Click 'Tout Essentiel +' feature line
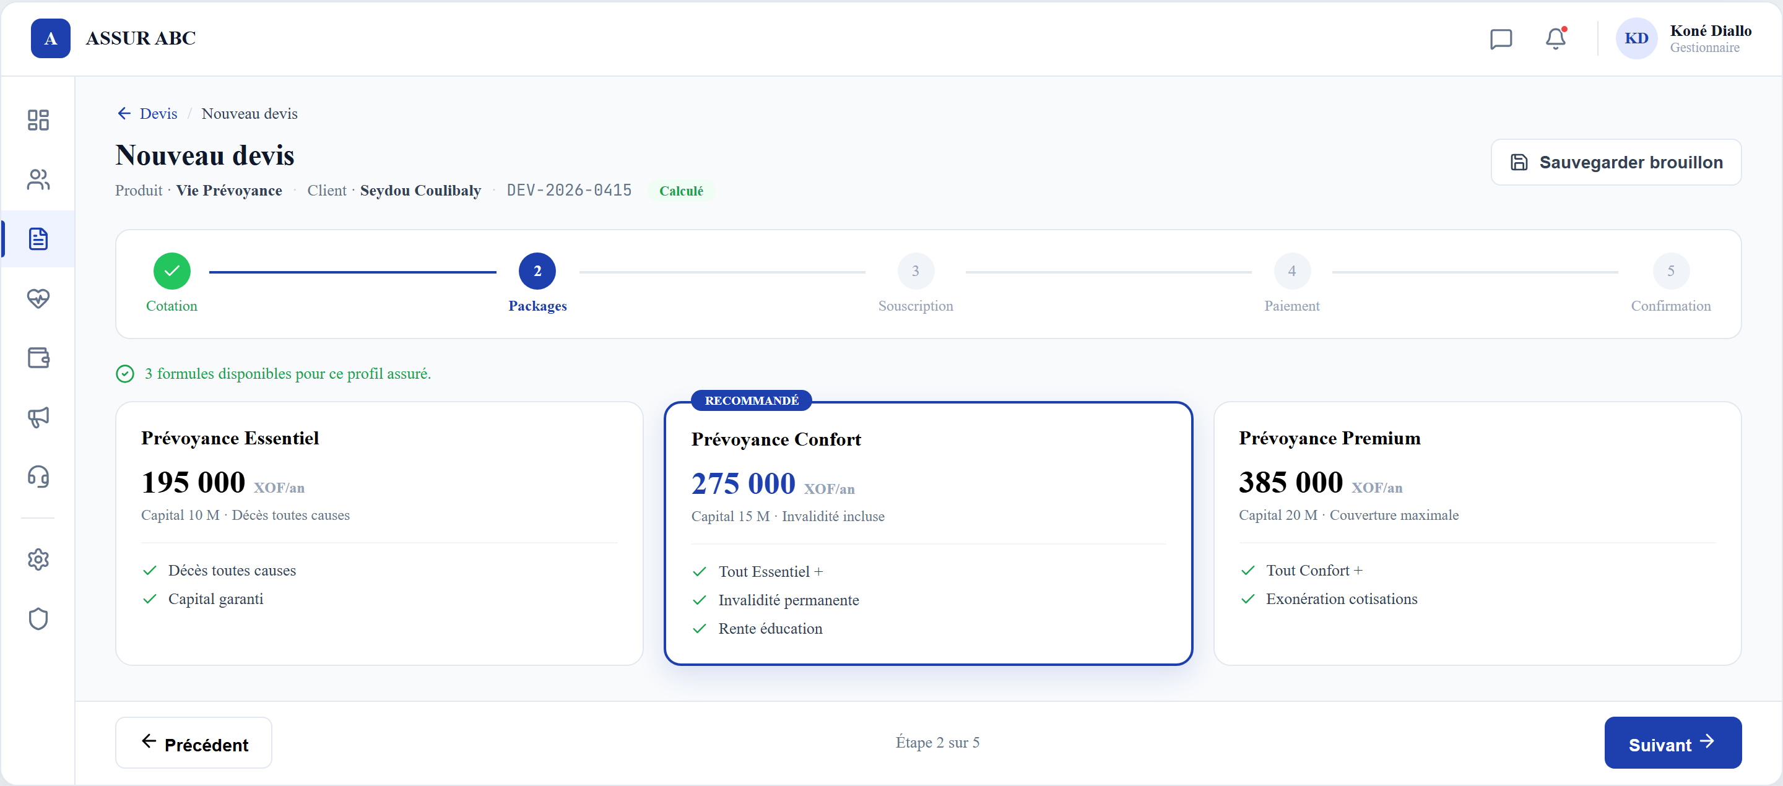This screenshot has height=786, width=1783. tap(770, 571)
